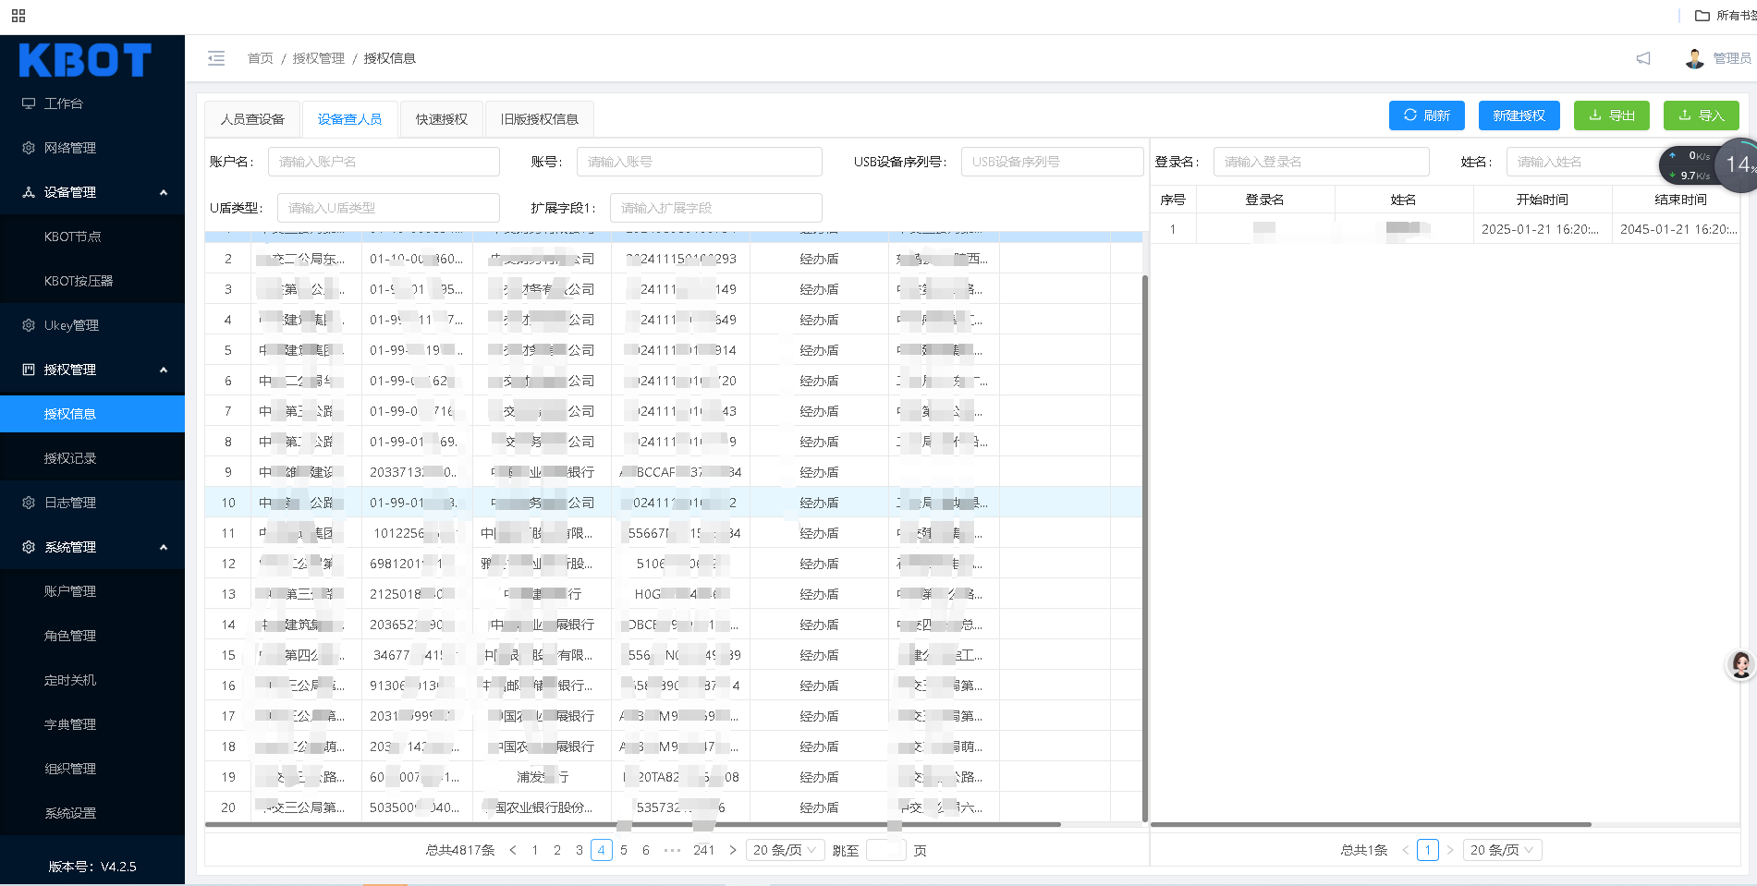Click the 工作台 monitor icon
Screen dimensions: 1757x886
pyautogui.click(x=29, y=103)
